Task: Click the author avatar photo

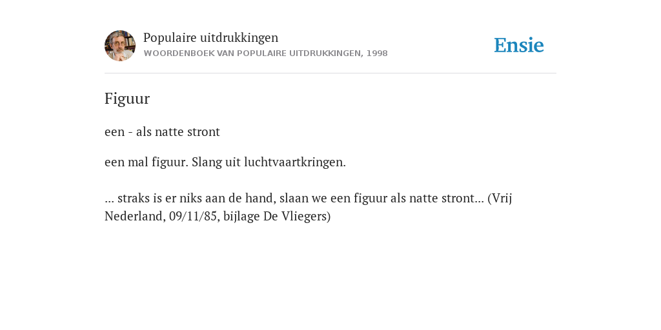Action: [120, 46]
